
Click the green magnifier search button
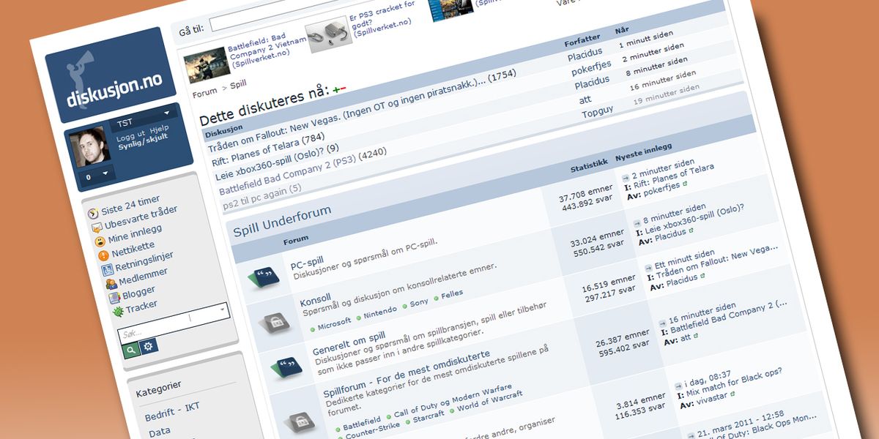(x=130, y=350)
